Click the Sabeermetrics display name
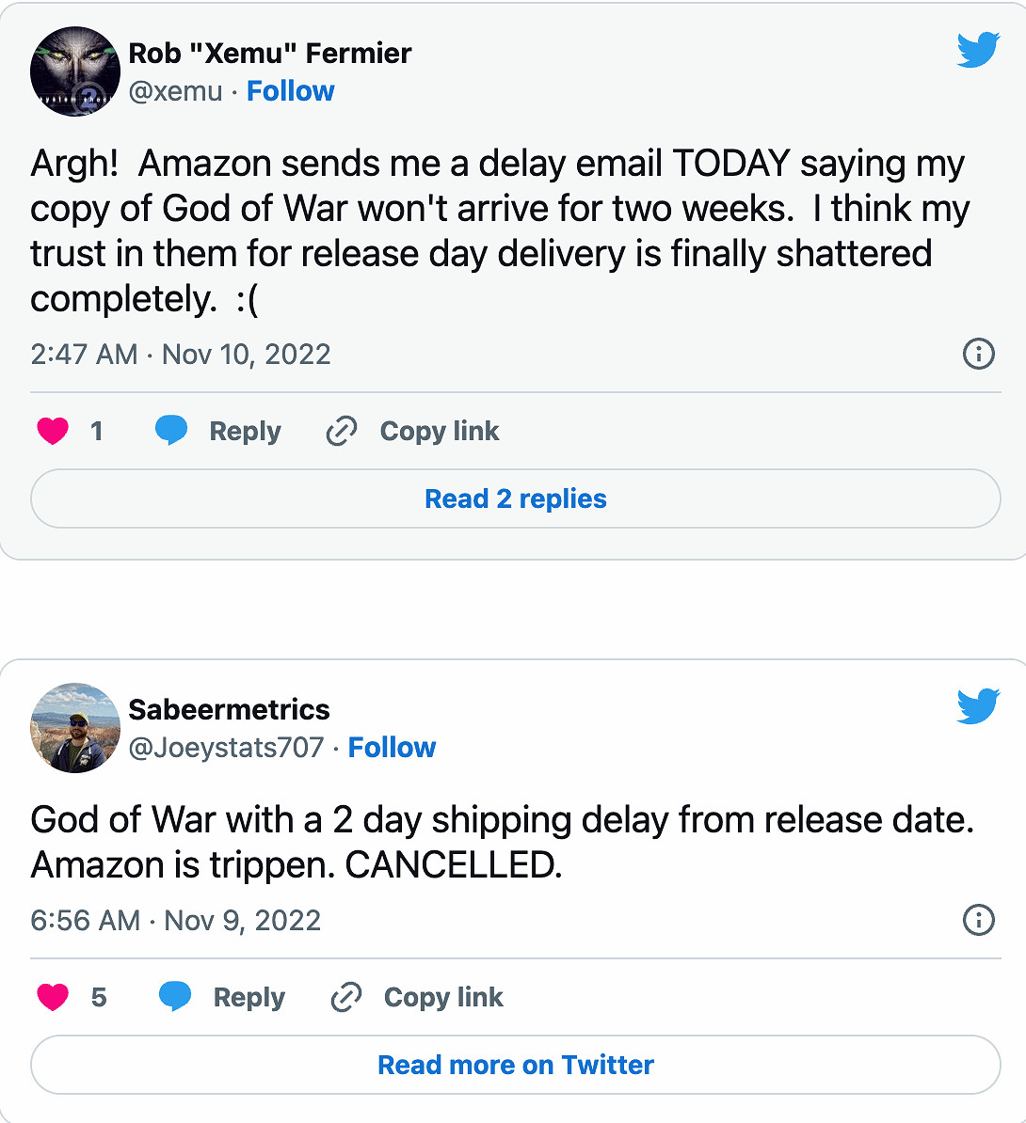Image resolution: width=1026 pixels, height=1123 pixels. pyautogui.click(x=229, y=709)
